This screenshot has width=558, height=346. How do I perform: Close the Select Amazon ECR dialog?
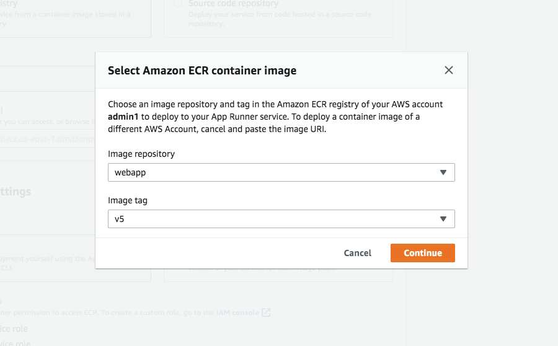click(x=449, y=71)
